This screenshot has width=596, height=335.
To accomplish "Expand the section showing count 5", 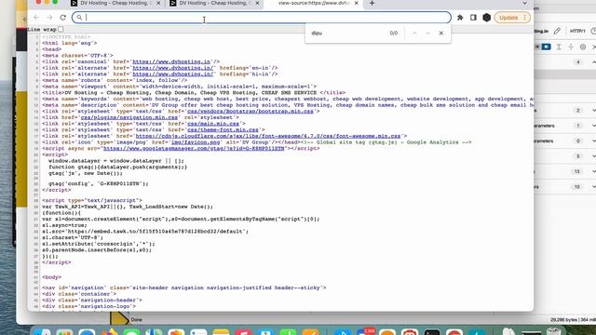I will pyautogui.click(x=593, y=156).
